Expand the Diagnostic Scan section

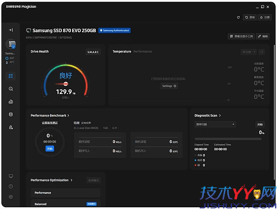(207, 115)
